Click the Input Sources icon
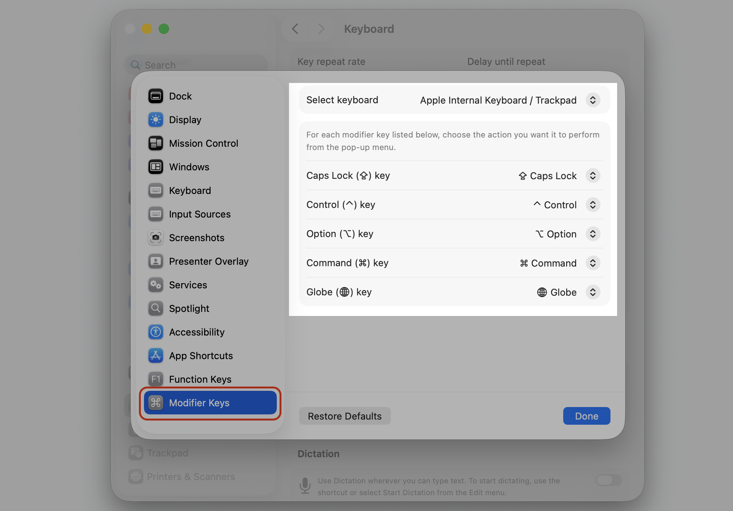The image size is (733, 511). [x=156, y=214]
